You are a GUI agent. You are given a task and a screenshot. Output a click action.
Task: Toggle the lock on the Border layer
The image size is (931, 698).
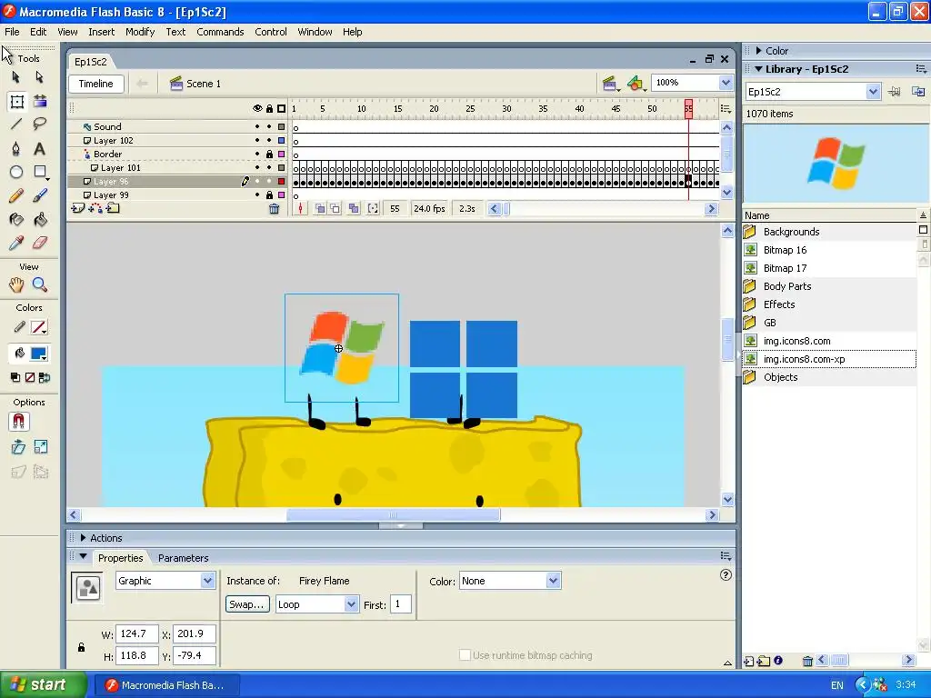[x=269, y=155]
